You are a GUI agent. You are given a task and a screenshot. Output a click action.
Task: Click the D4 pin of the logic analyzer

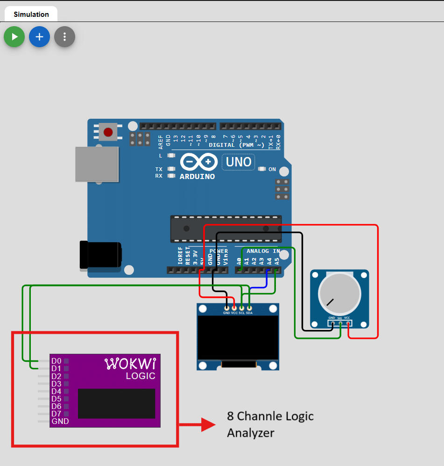[x=44, y=391]
